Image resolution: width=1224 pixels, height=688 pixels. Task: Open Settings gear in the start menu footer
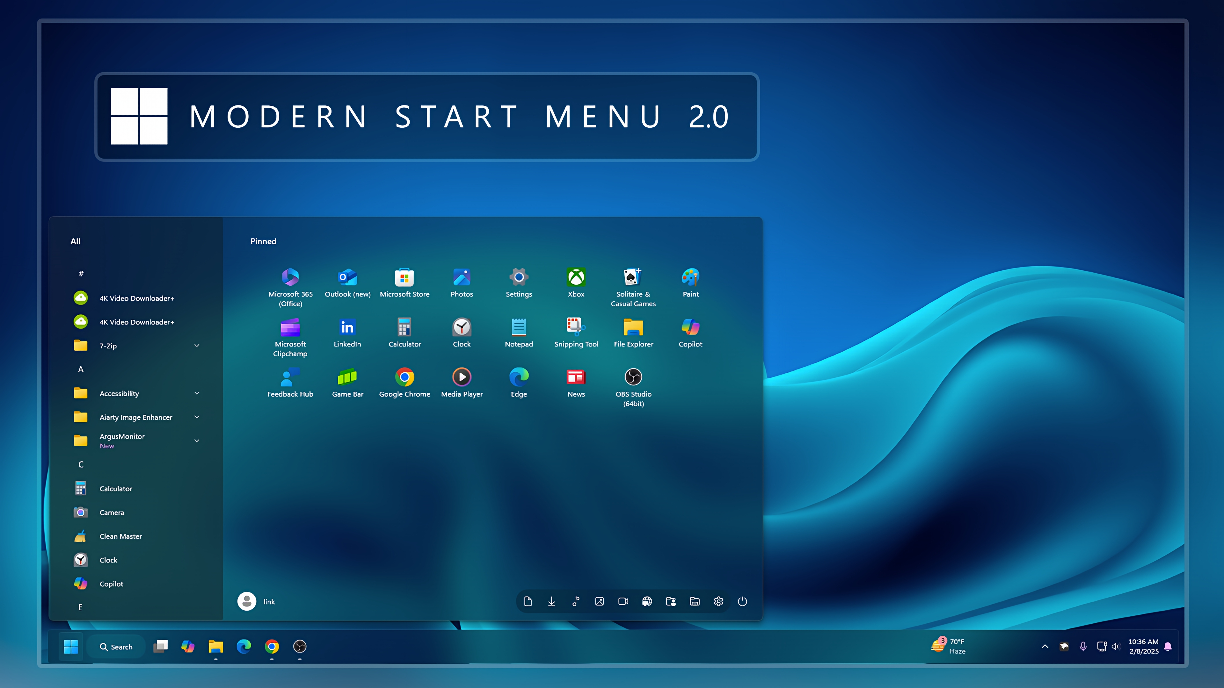tap(718, 601)
